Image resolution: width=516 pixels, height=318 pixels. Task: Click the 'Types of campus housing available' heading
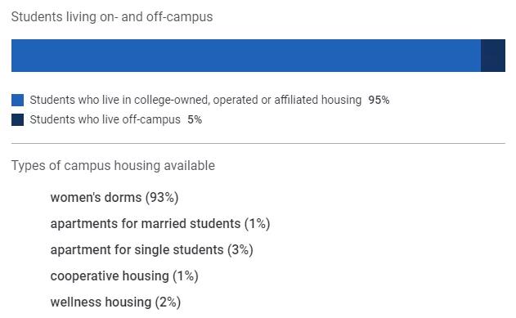coord(113,165)
